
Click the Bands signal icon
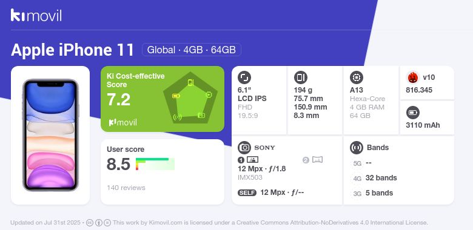pos(356,148)
